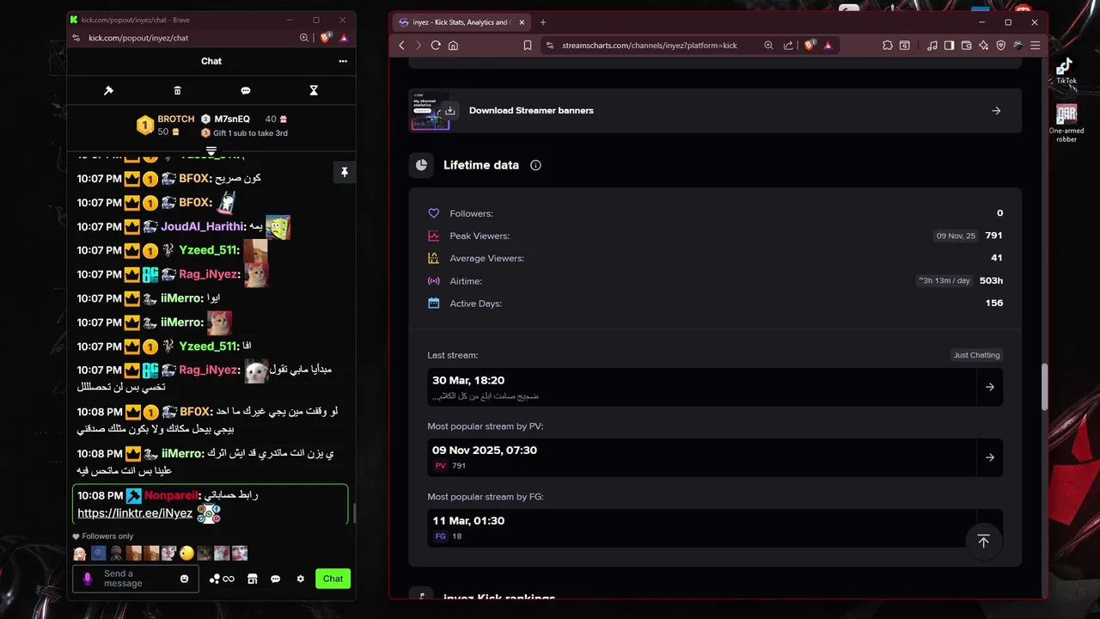The image size is (1100, 619).
Task: Open chat settings gear icon
Action: 300,579
